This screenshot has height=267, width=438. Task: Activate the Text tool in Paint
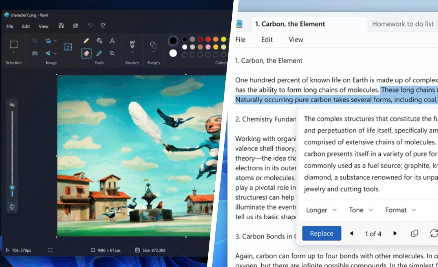coord(112,41)
